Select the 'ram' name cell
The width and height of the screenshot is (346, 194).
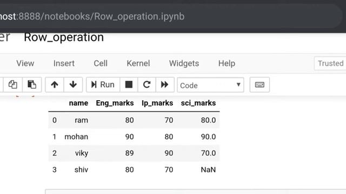[x=82, y=120]
